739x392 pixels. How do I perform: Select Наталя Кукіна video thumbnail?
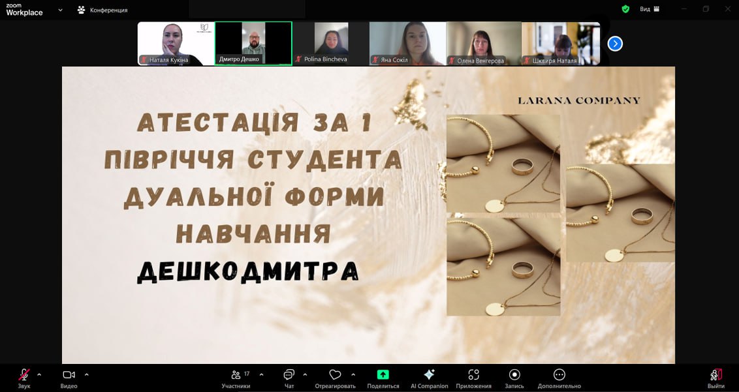(176, 43)
